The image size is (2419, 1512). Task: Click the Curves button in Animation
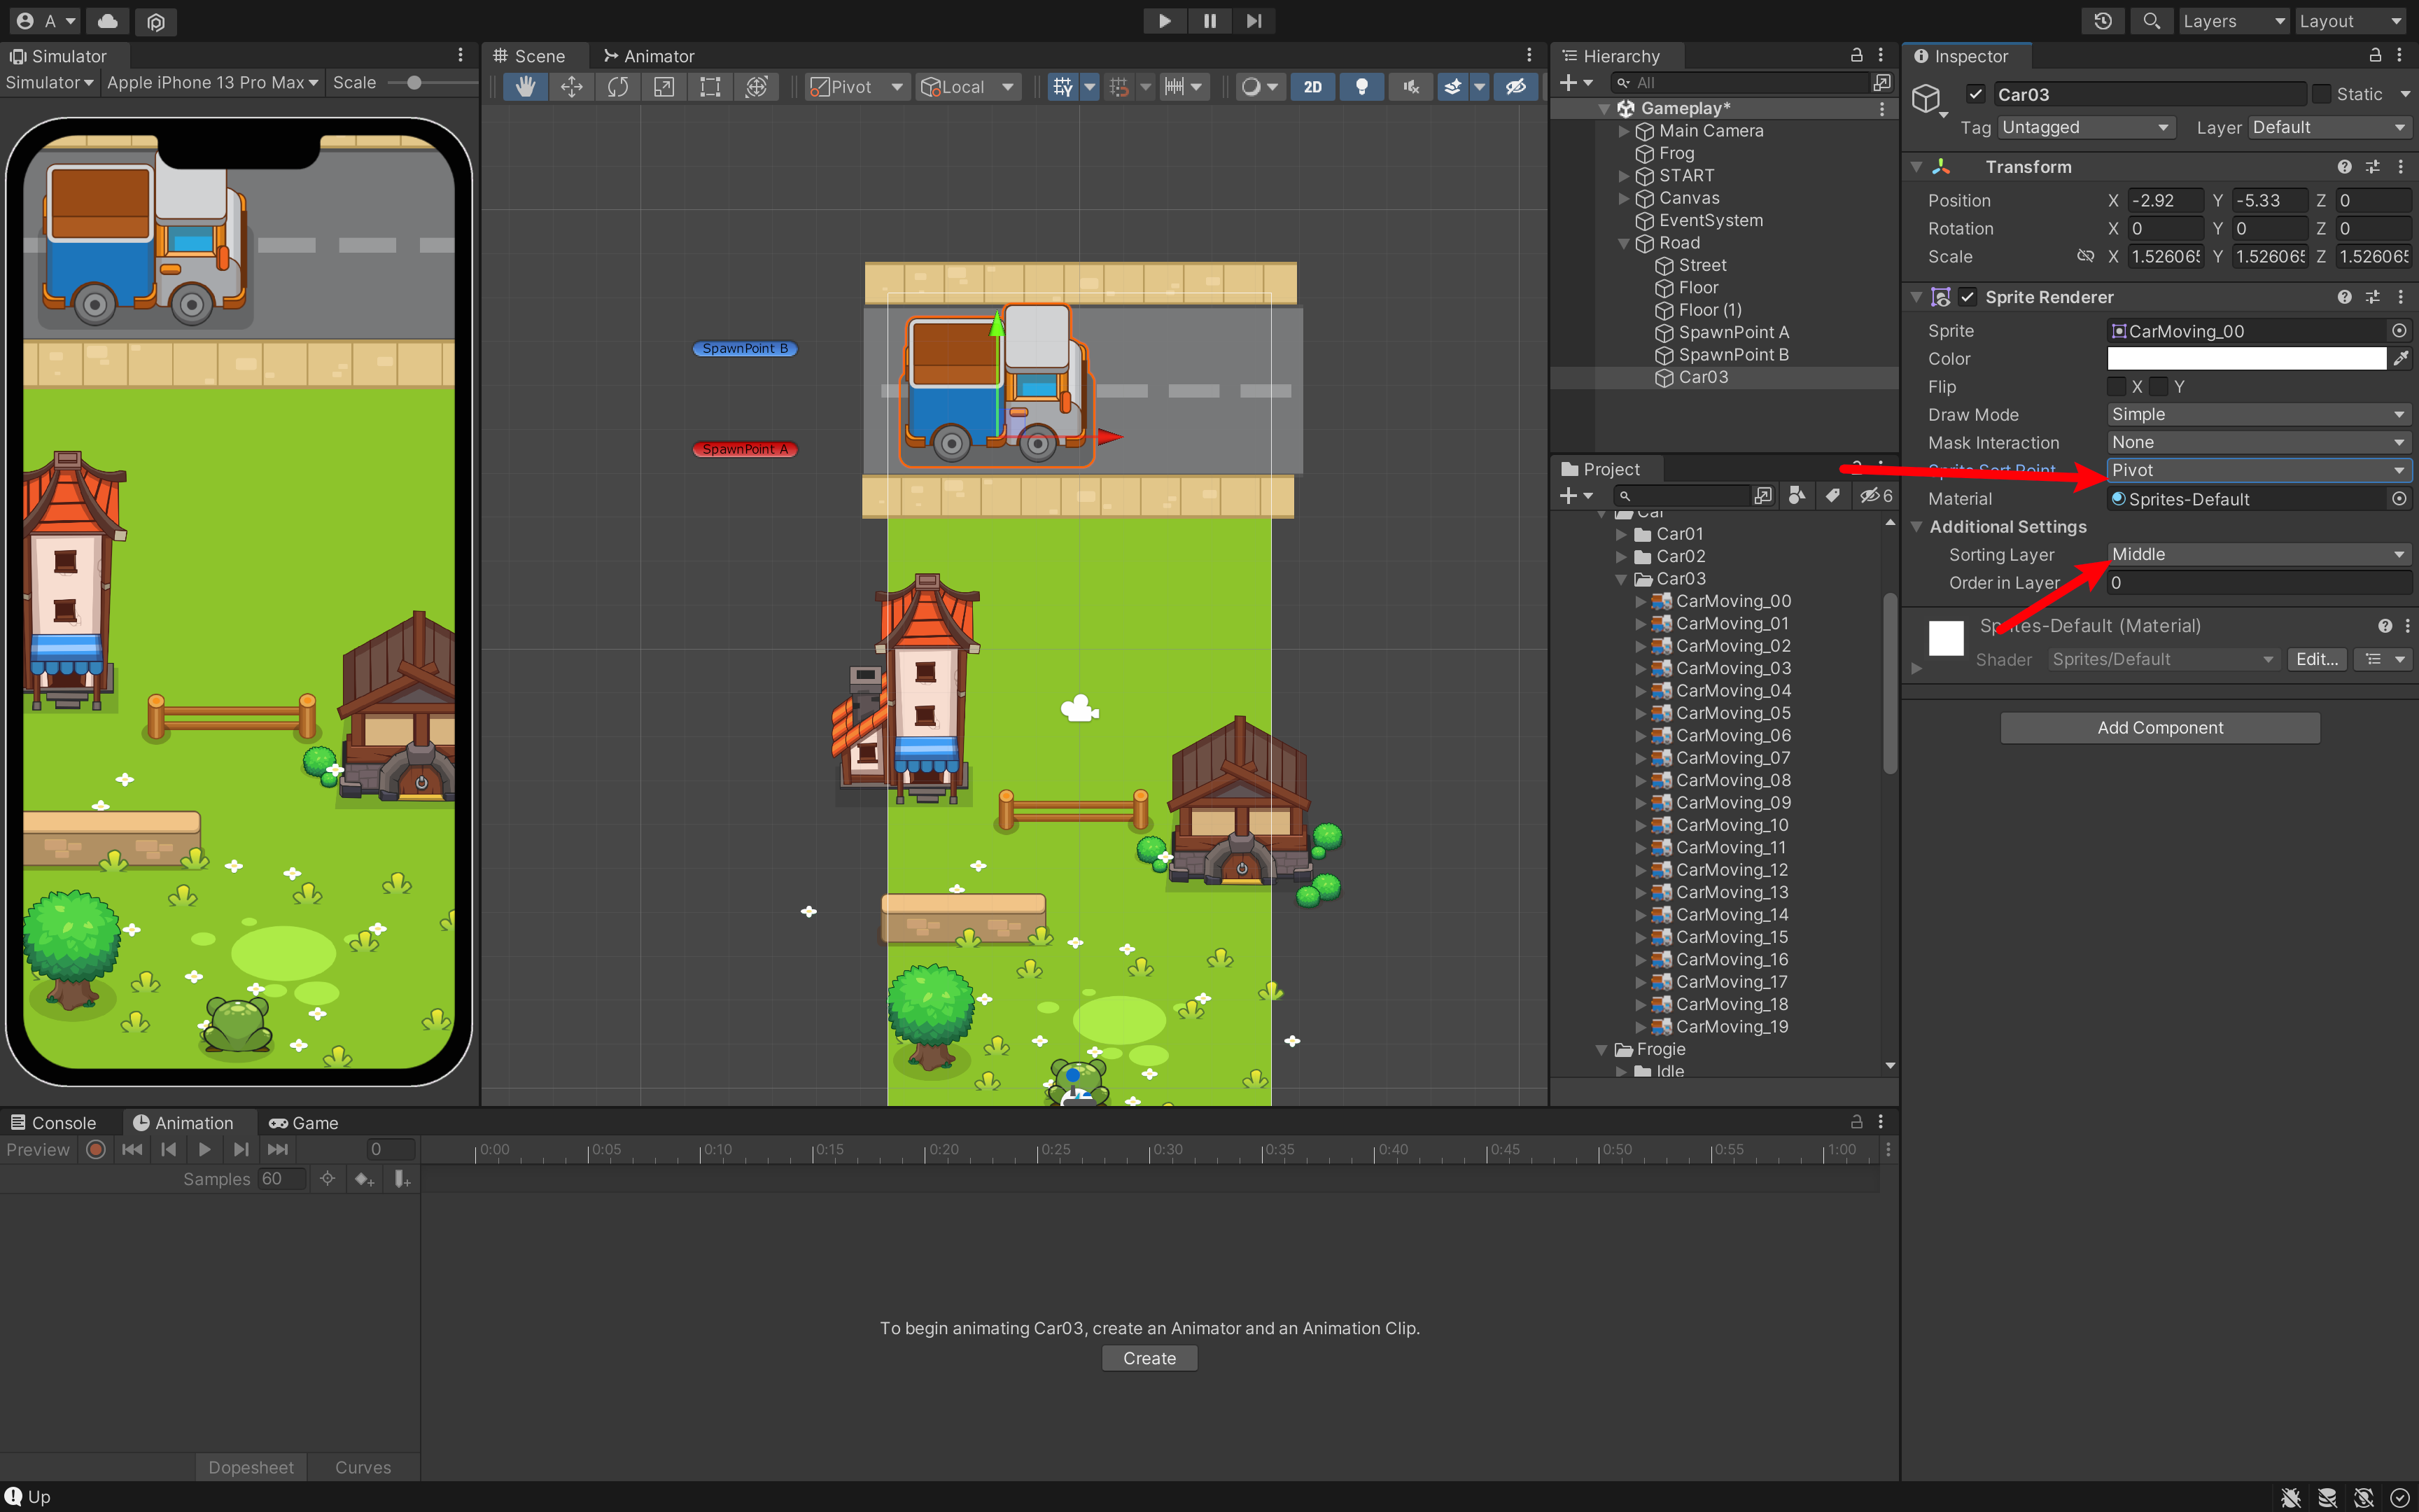(x=363, y=1467)
